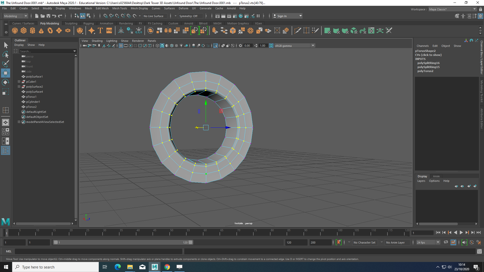Click the polygon sphere shelf icon
Image resolution: width=484 pixels, height=272 pixels.
point(15,31)
